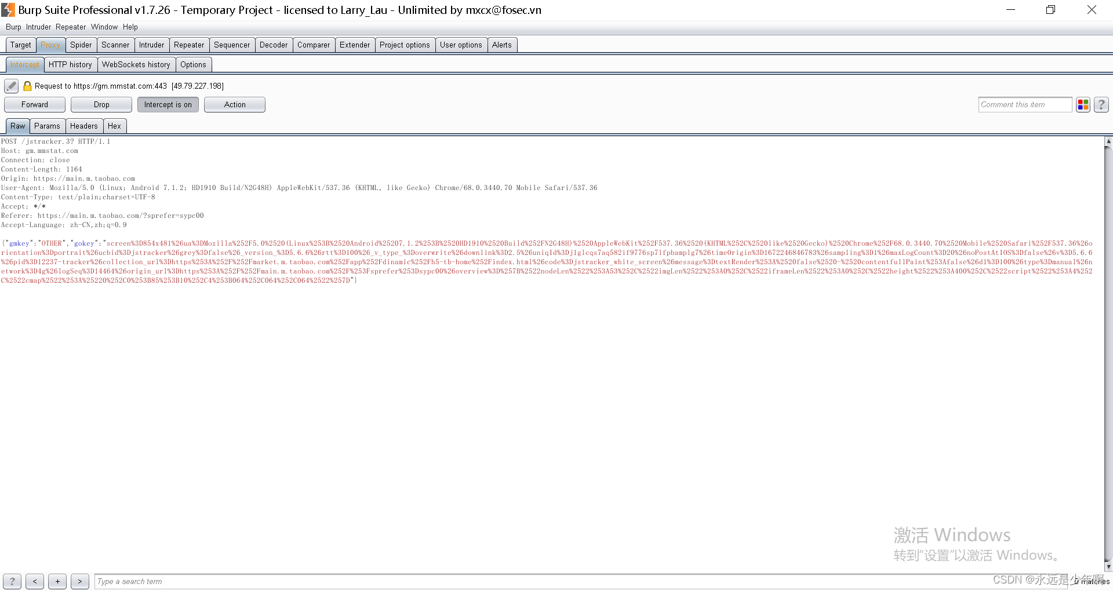The image size is (1113, 591).
Task: Click the Burp Suite logo icon
Action: point(8,10)
